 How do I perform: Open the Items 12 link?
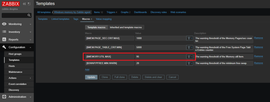[x=99, y=12]
